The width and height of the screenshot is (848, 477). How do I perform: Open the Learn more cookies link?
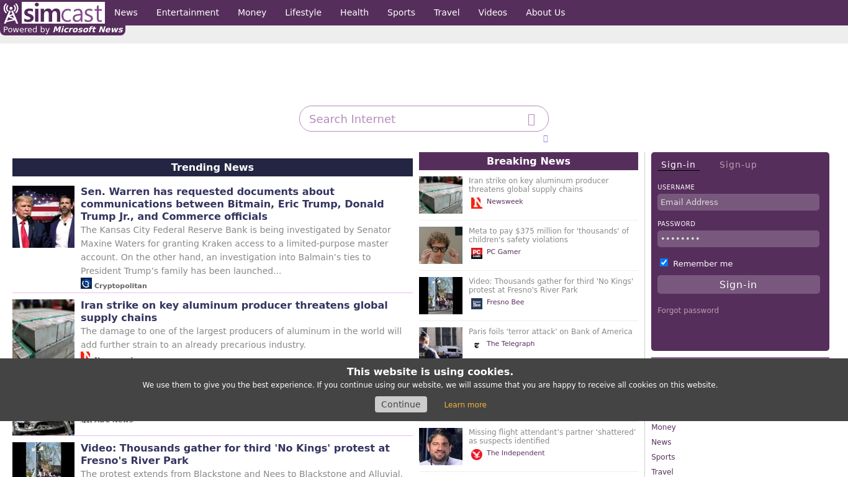(x=465, y=404)
